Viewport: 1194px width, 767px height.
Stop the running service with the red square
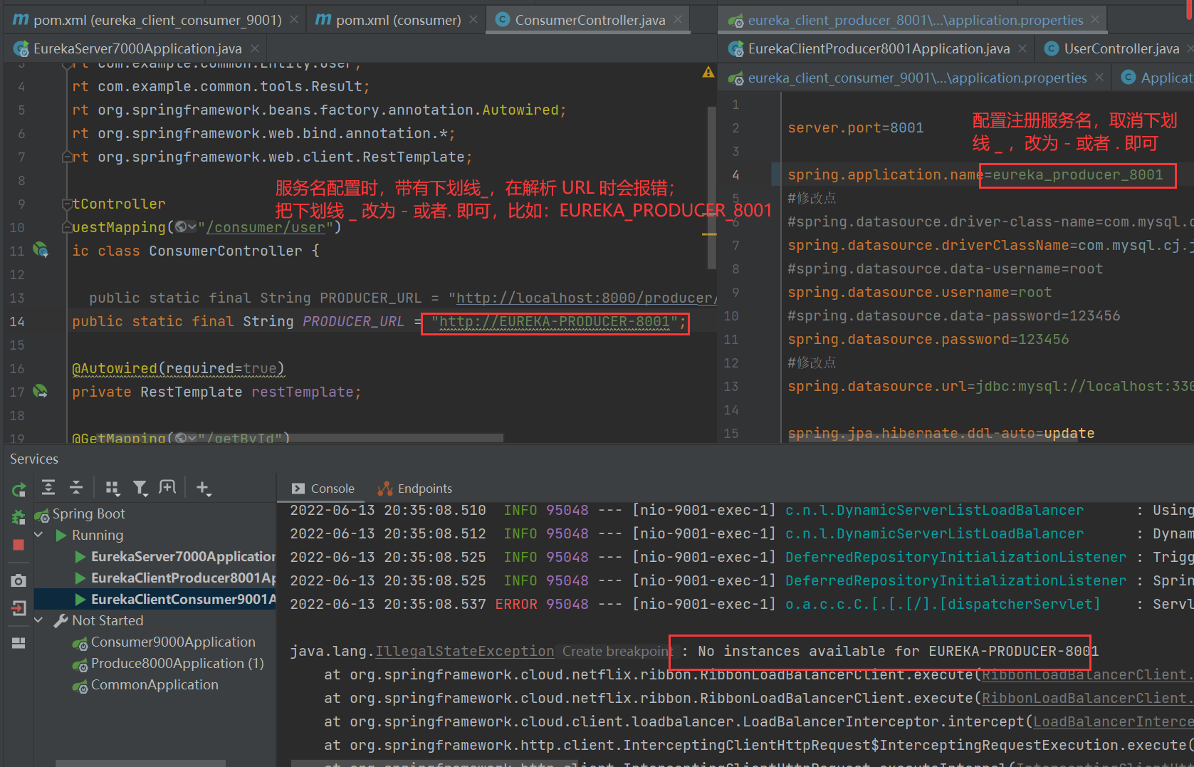[19, 545]
